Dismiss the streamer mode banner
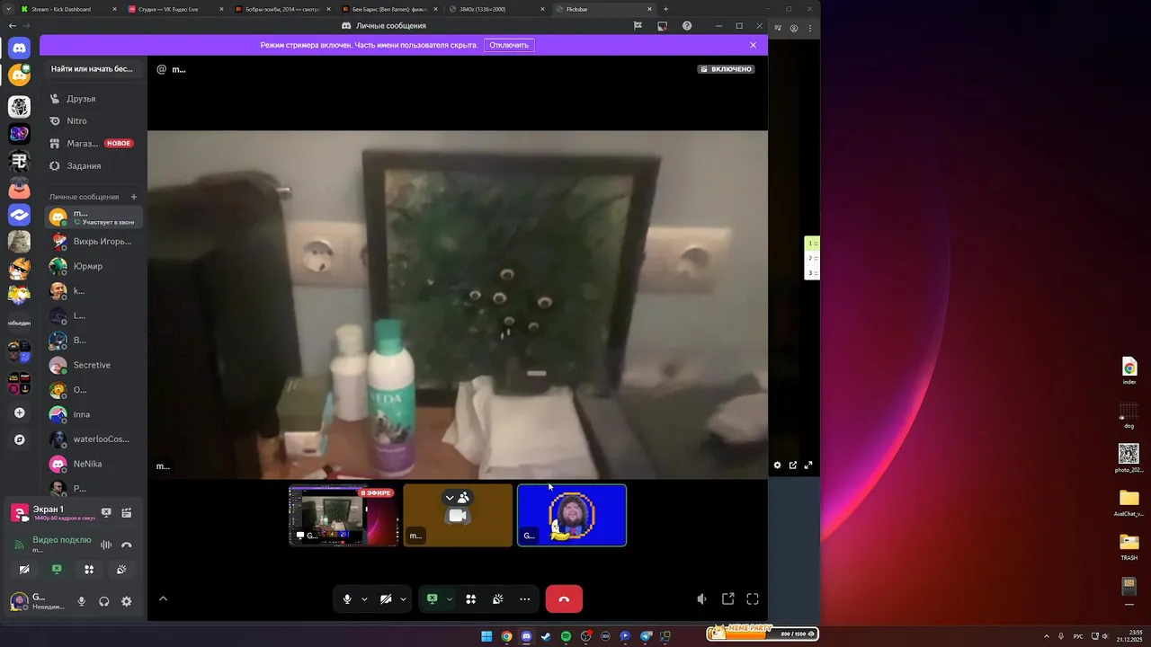Image resolution: width=1151 pixels, height=647 pixels. pyautogui.click(x=754, y=45)
